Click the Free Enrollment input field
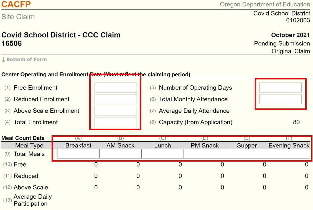Viewport: 313px width, 210px height. [116, 87]
